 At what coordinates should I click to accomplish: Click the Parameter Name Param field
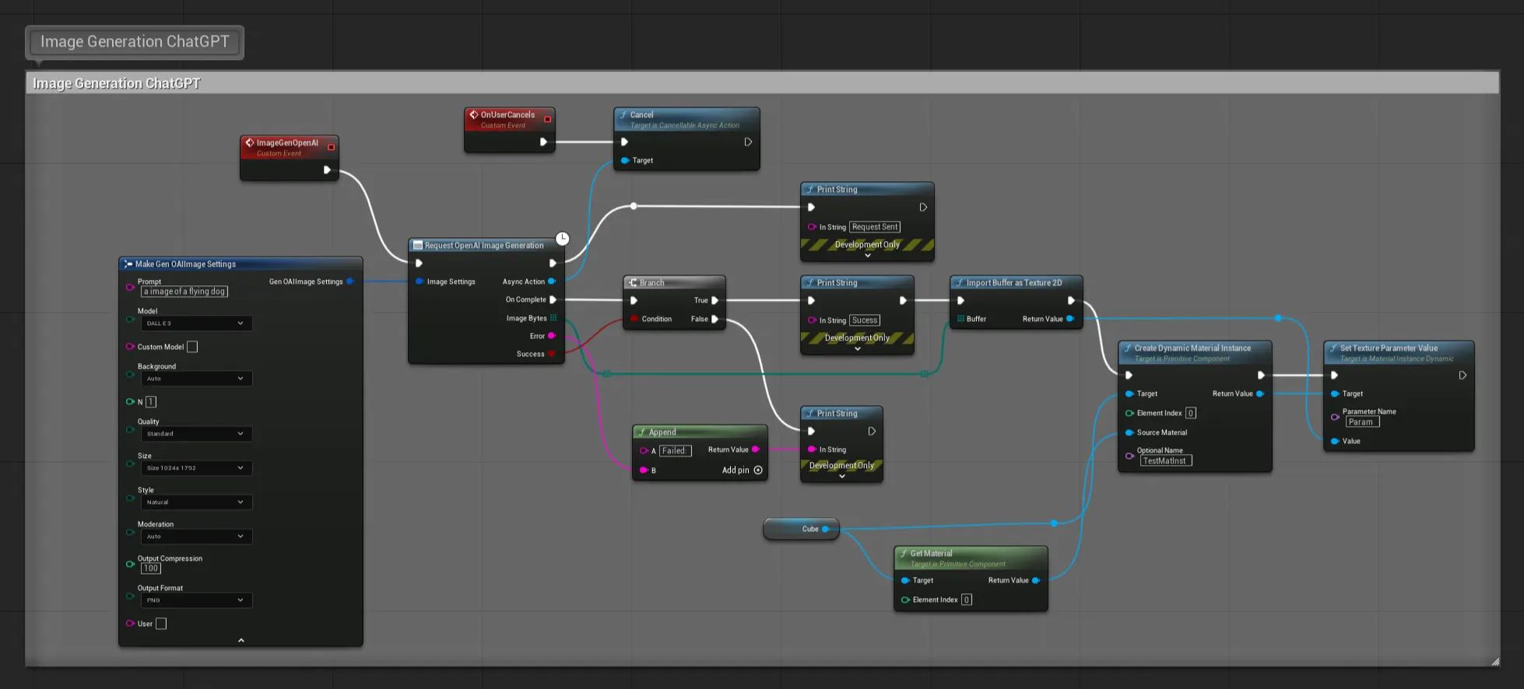(x=1362, y=422)
